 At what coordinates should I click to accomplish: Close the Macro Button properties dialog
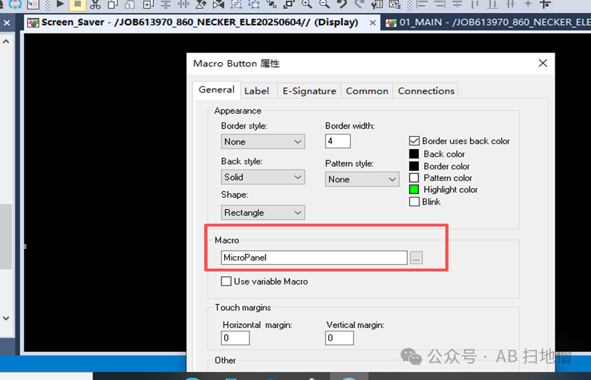[542, 63]
